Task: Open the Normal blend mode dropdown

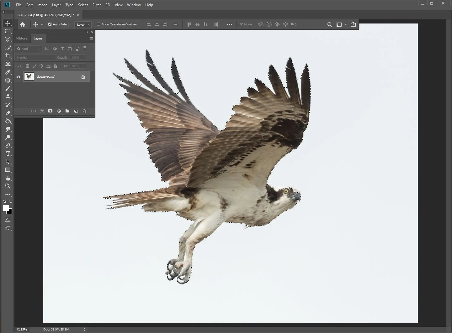Action: click(x=35, y=58)
